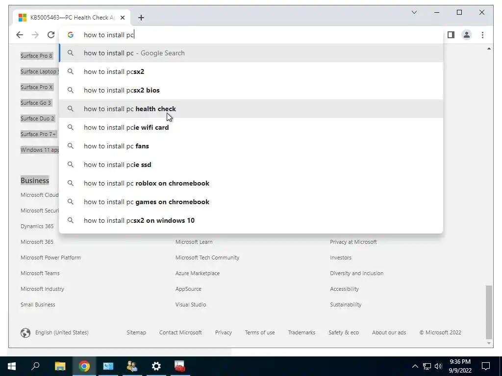Click the browser back arrow

click(x=20, y=35)
